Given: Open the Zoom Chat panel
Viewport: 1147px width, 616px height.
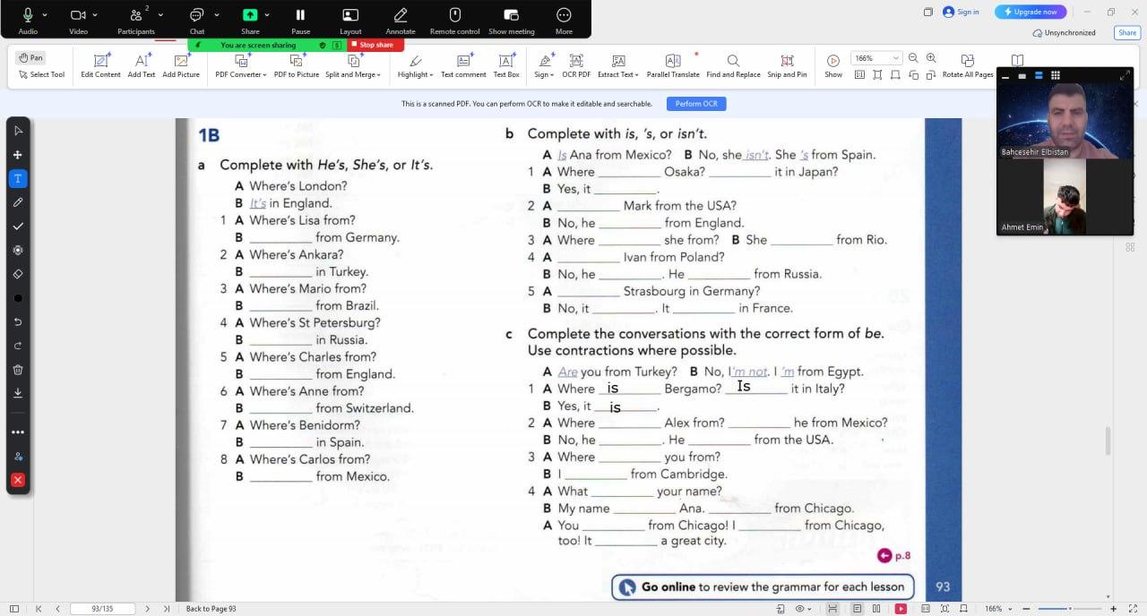Looking at the screenshot, I should click(x=197, y=20).
